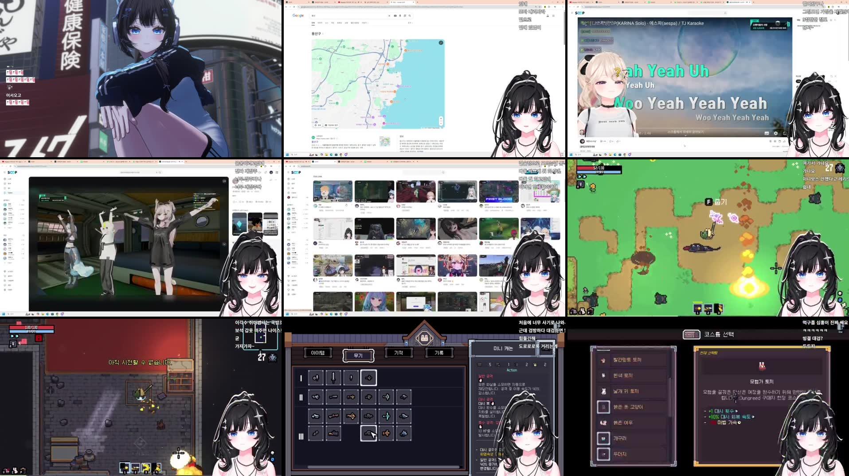Screen dimensions: 849x476
Task: Select the long sword in the tier I weapon row
Action: tap(333, 378)
